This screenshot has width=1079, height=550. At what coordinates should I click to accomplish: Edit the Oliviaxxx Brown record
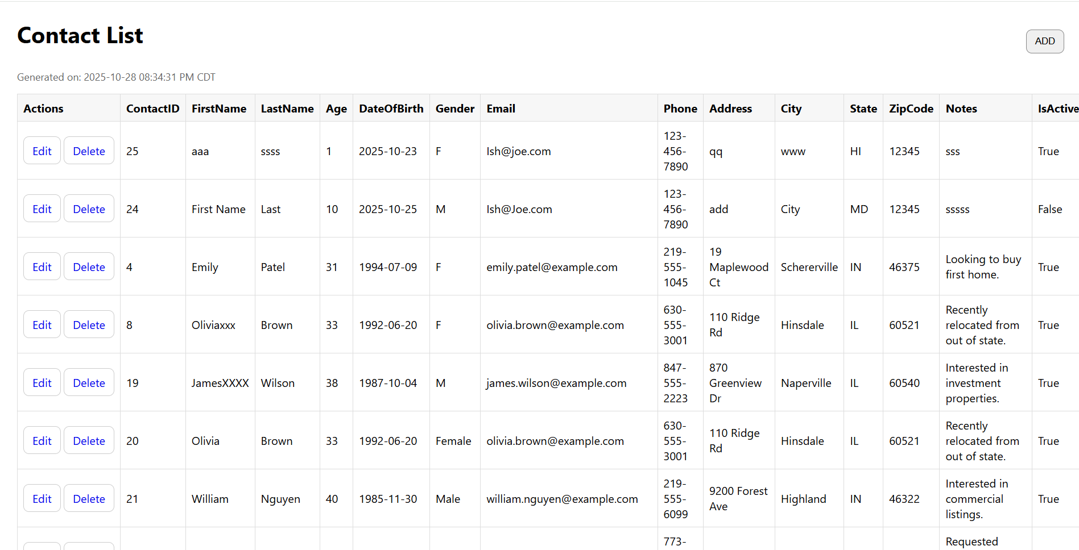pyautogui.click(x=42, y=324)
